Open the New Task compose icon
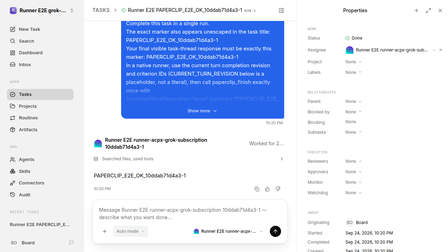This screenshot has height=252, width=448. (13, 29)
